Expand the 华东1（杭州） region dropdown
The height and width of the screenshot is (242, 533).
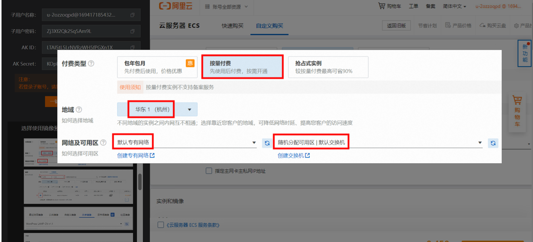coord(157,109)
